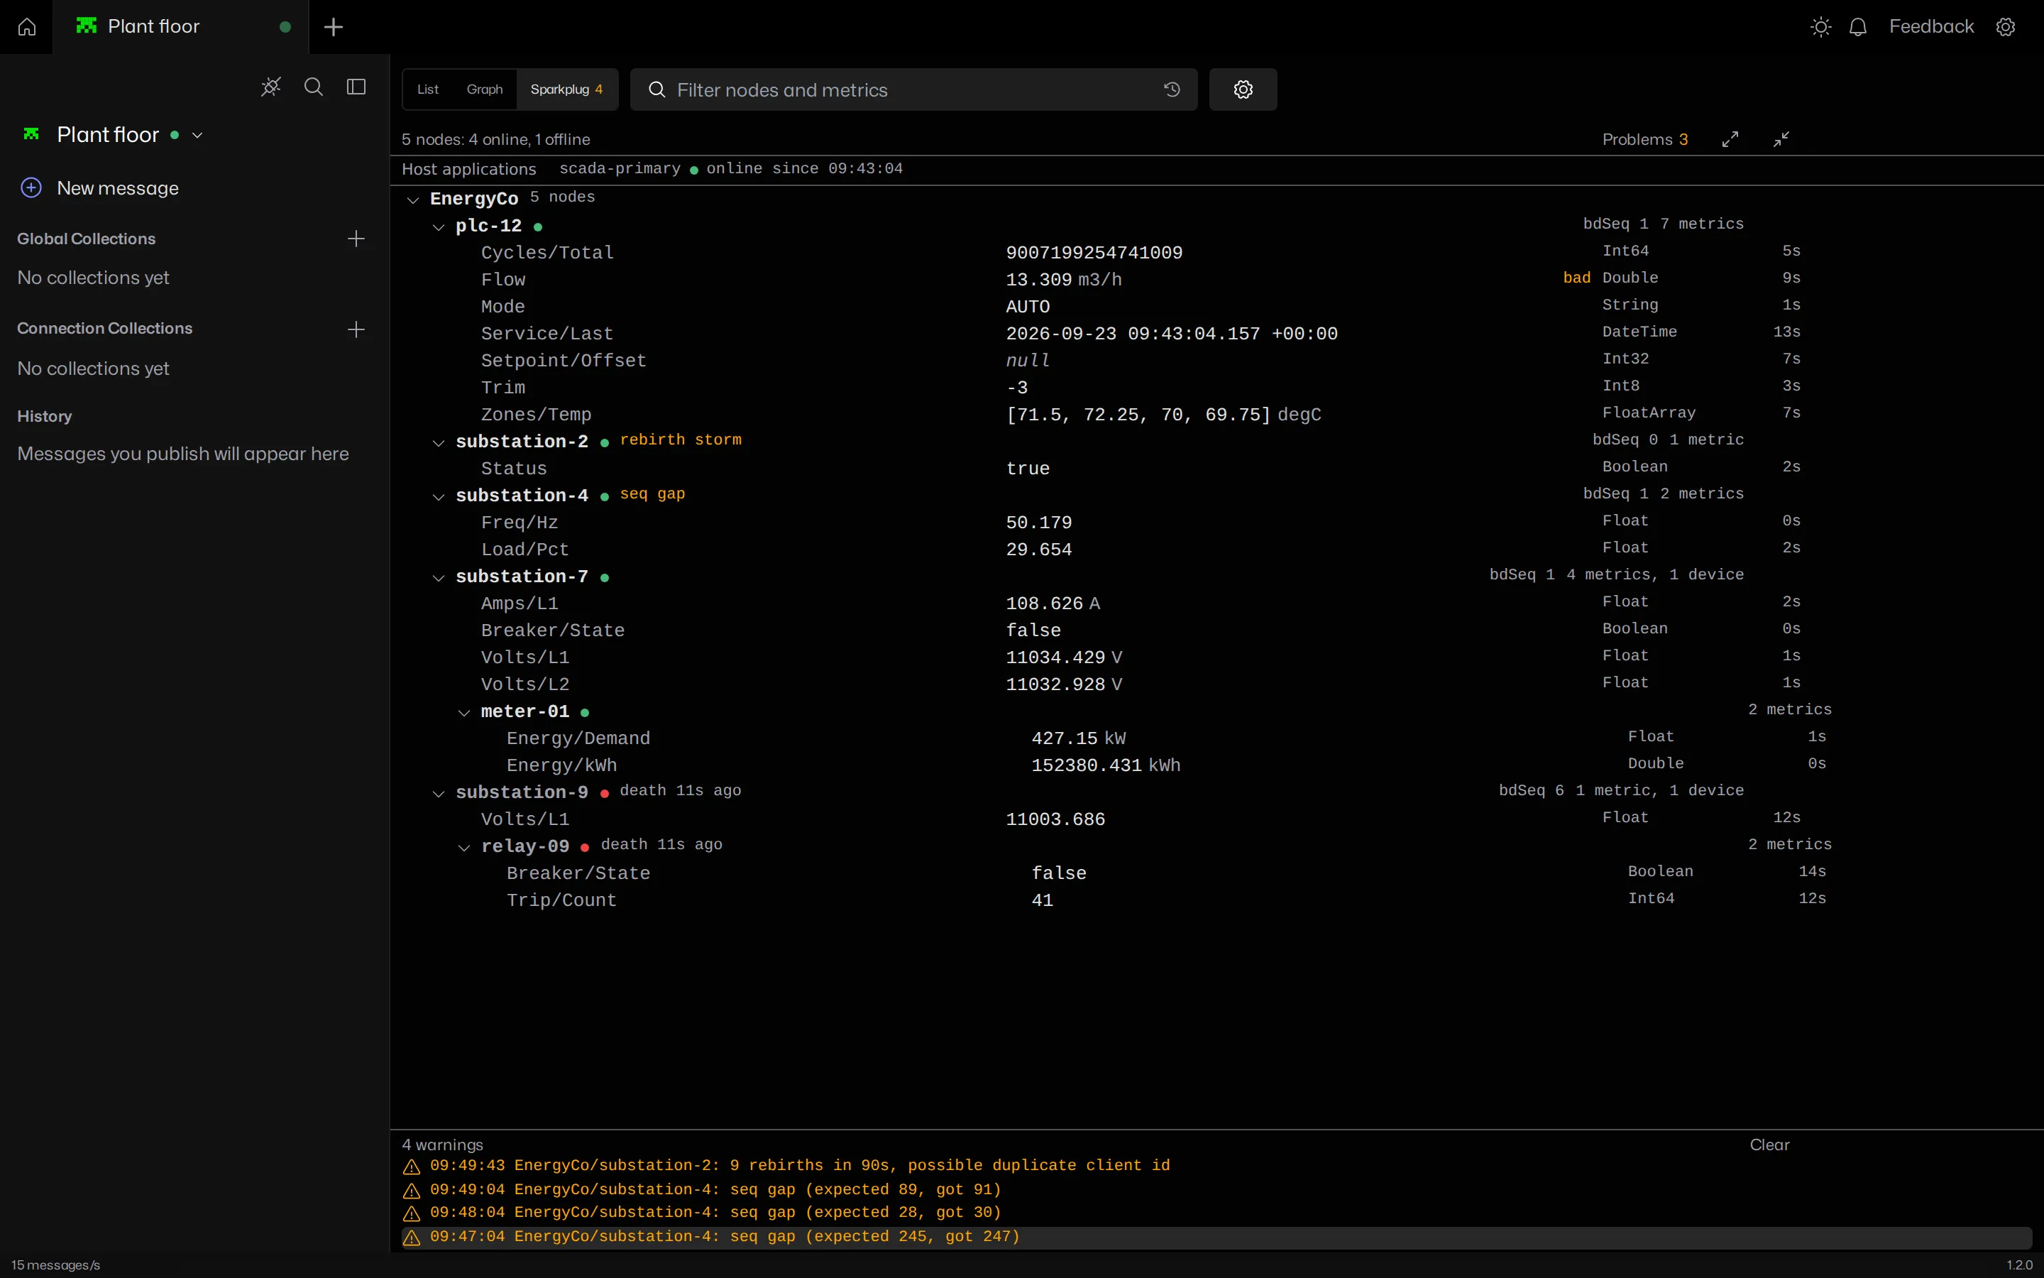Switch to the List view tab
The image size is (2044, 1278).
tap(427, 89)
